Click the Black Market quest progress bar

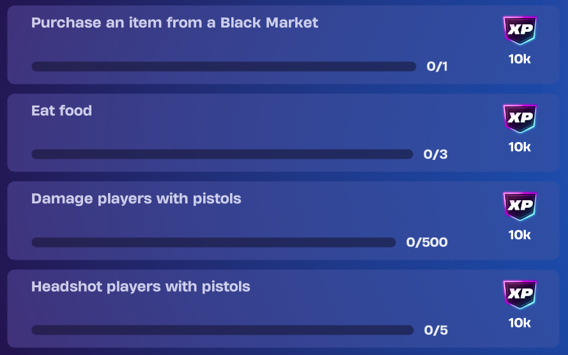pyautogui.click(x=224, y=67)
